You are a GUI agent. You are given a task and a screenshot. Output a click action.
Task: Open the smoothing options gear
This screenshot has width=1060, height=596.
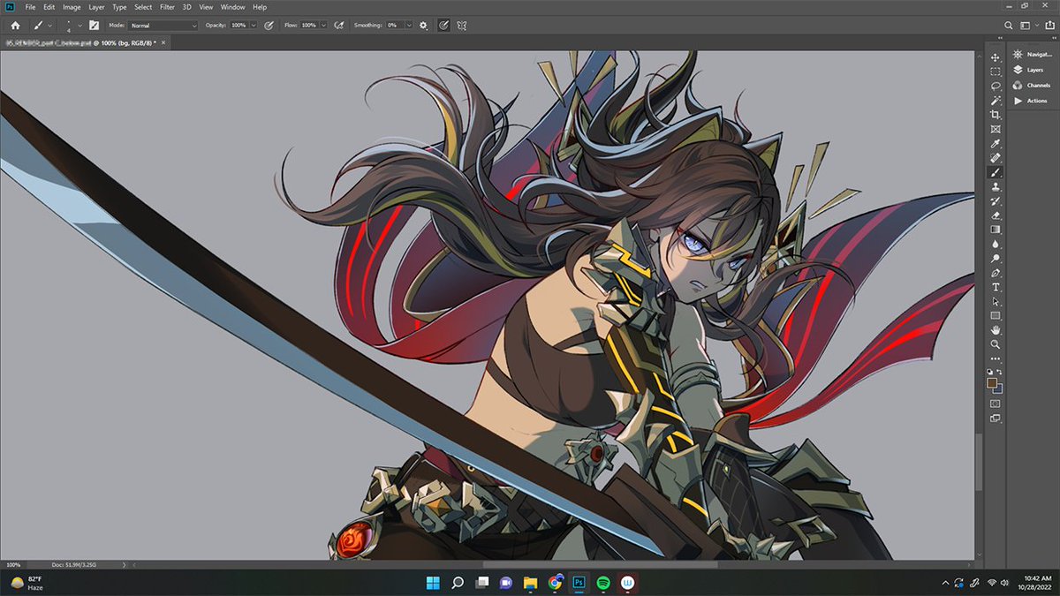423,26
